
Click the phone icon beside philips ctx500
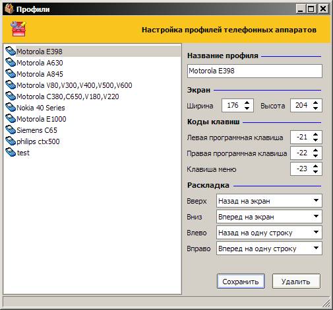coord(11,141)
